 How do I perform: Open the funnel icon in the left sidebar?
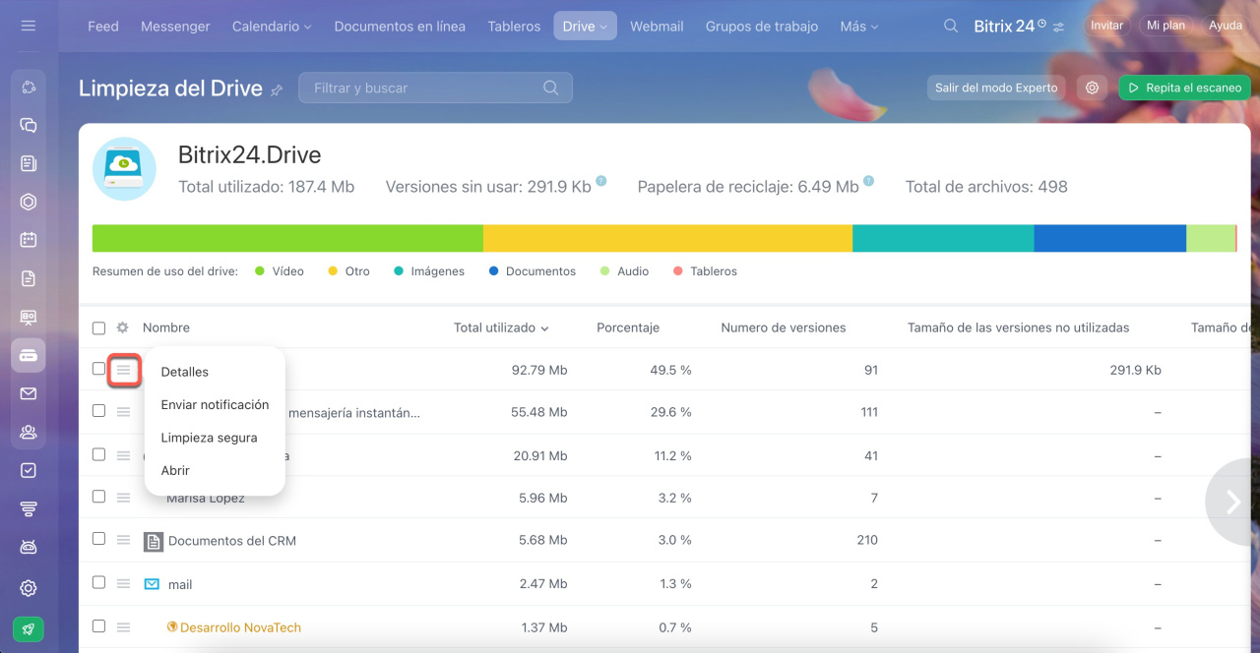pos(29,508)
